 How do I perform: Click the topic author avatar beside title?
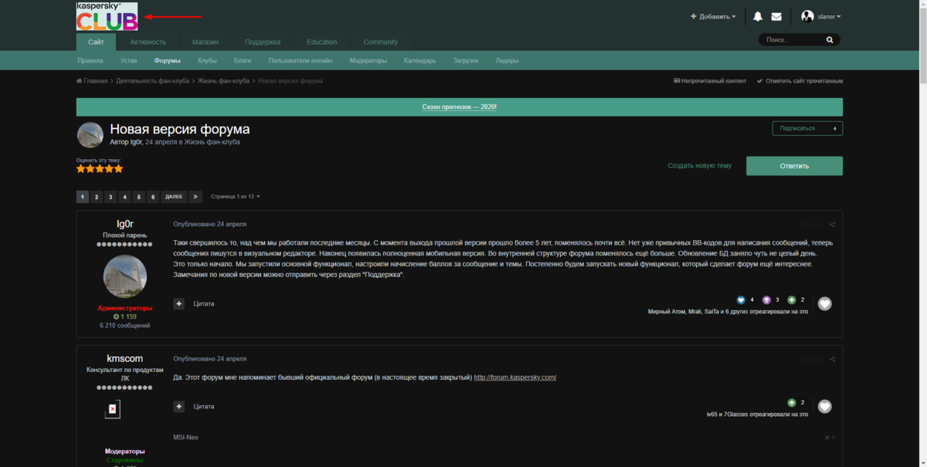coord(90,135)
